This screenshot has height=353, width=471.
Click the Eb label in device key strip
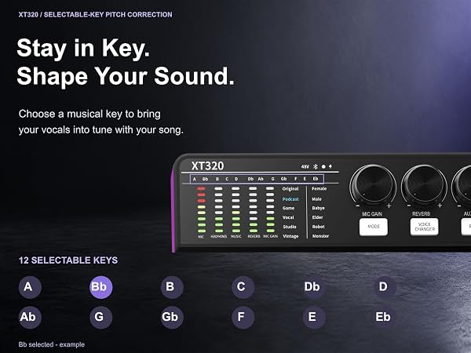tap(316, 179)
